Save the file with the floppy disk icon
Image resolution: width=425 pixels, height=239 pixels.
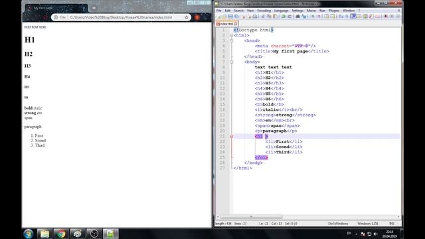(230, 17)
